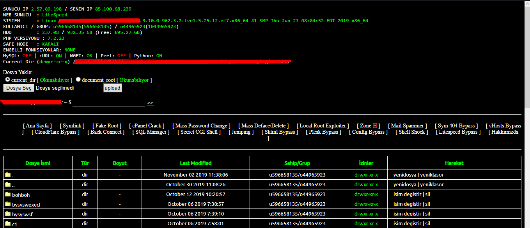Open Jumping link
530x228 pixels.
[x=241, y=132]
